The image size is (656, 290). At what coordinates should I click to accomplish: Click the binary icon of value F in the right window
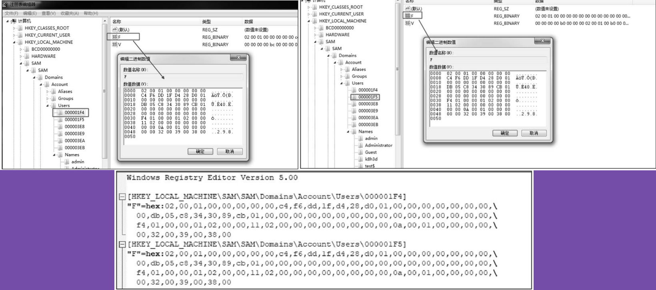pyautogui.click(x=408, y=16)
